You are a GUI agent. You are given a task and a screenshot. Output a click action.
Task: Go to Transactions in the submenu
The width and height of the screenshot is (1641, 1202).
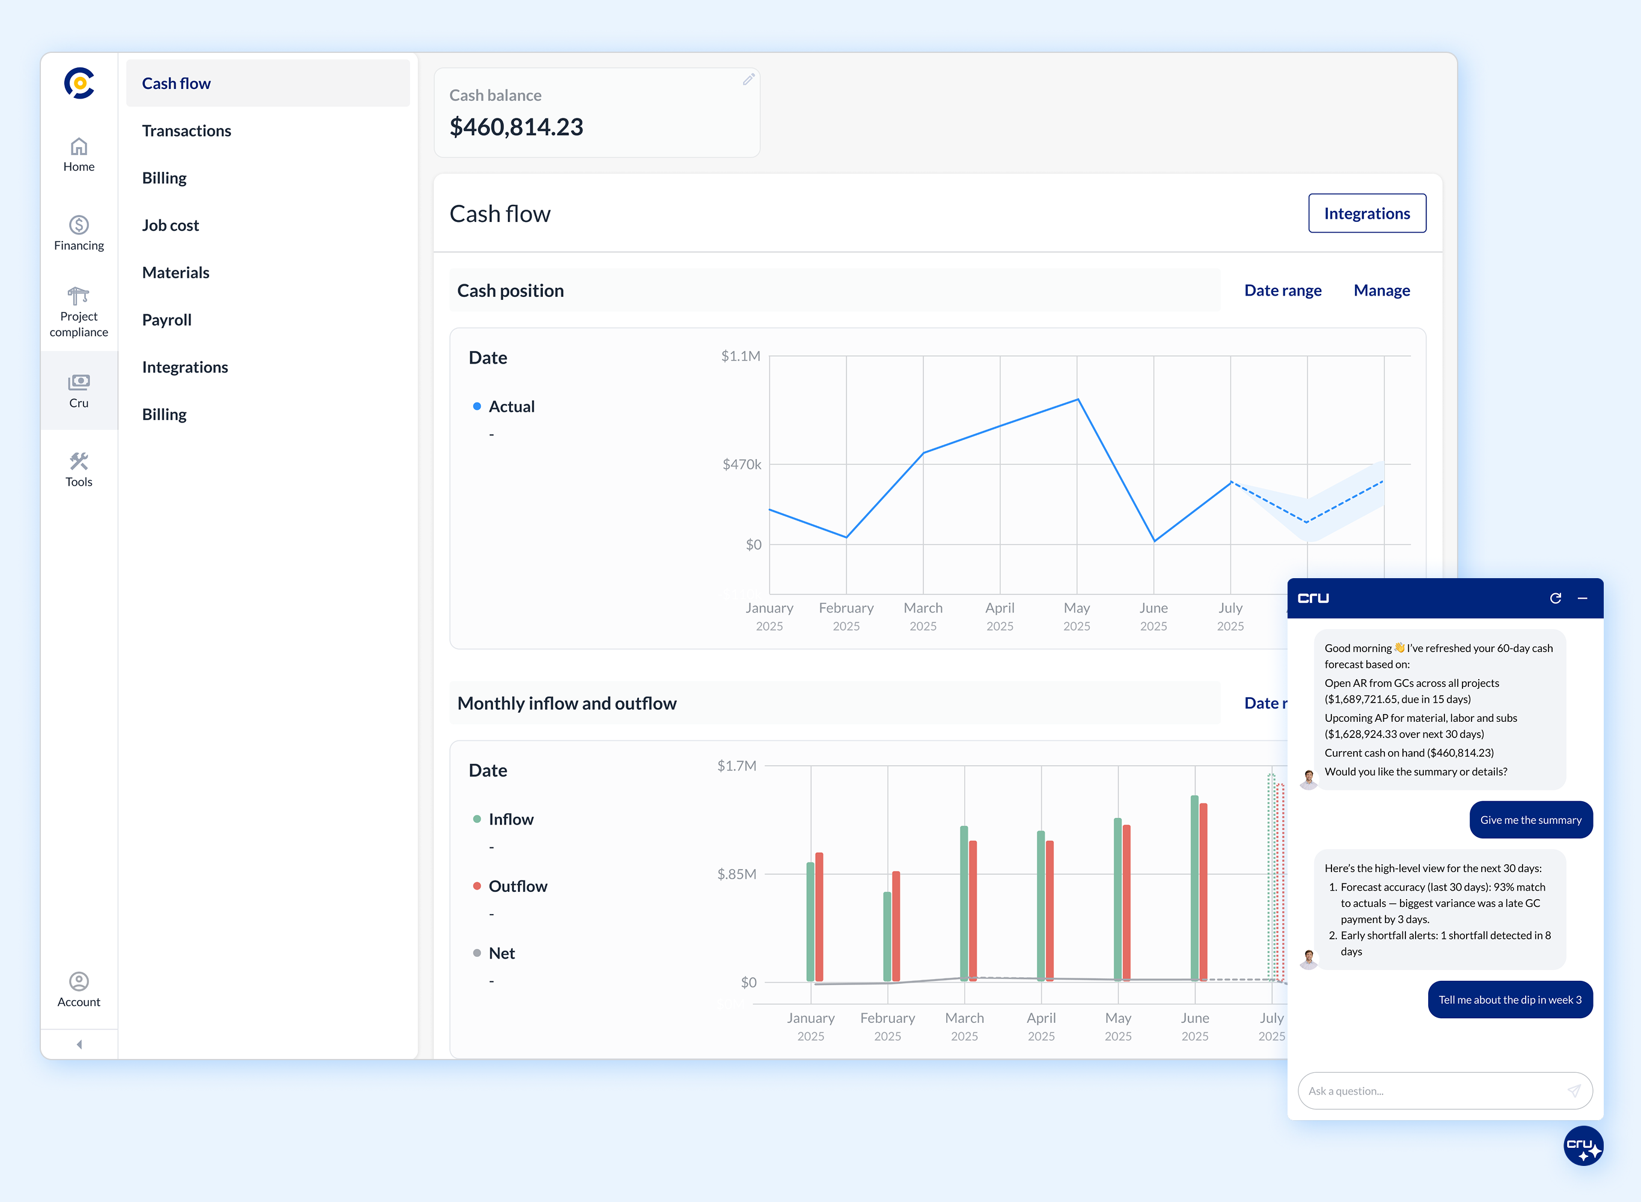pos(186,131)
